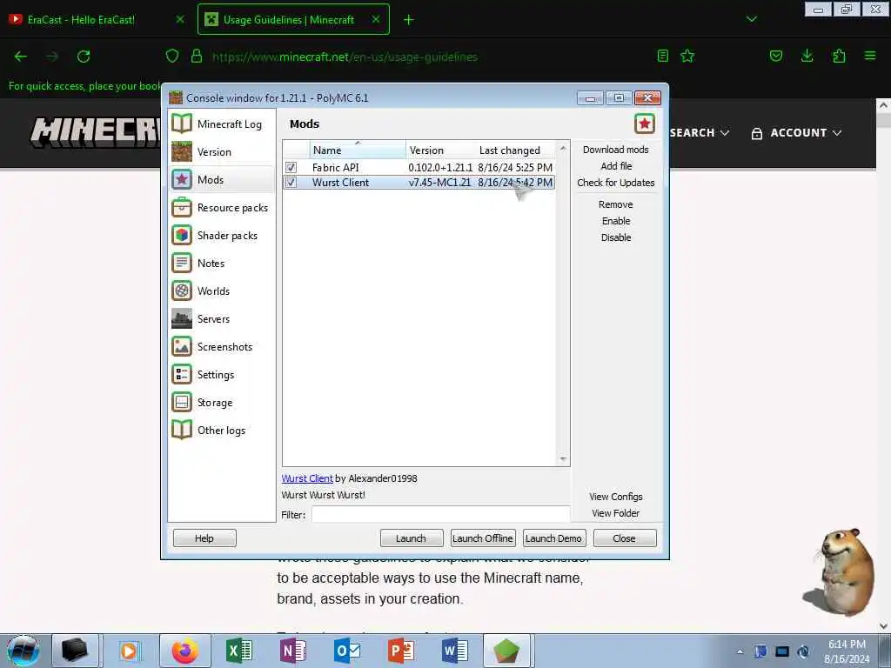Click Enable for the selected mod
The height and width of the screenshot is (668, 891).
(616, 221)
